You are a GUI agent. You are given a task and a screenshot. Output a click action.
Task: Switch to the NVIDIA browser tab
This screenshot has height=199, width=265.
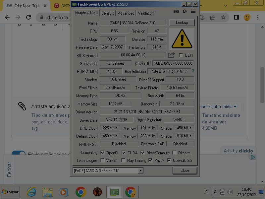62,6
